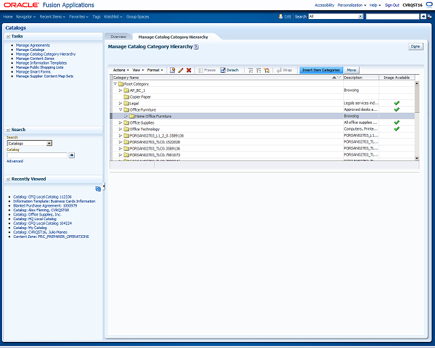The image size is (435, 348).
Task: Click the Show as Top icon
Action: pos(266,71)
